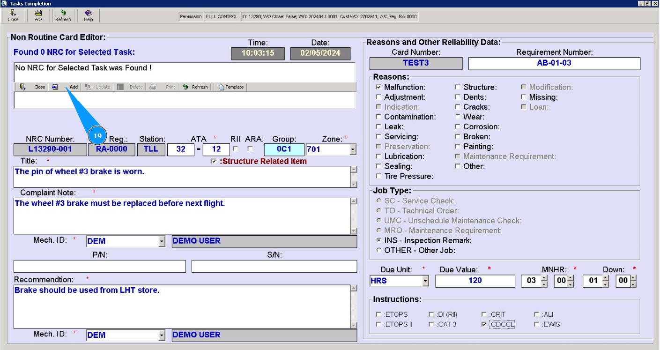The image size is (660, 350).
Task: Open the Zone dropdown showing 701
Action: [353, 150]
